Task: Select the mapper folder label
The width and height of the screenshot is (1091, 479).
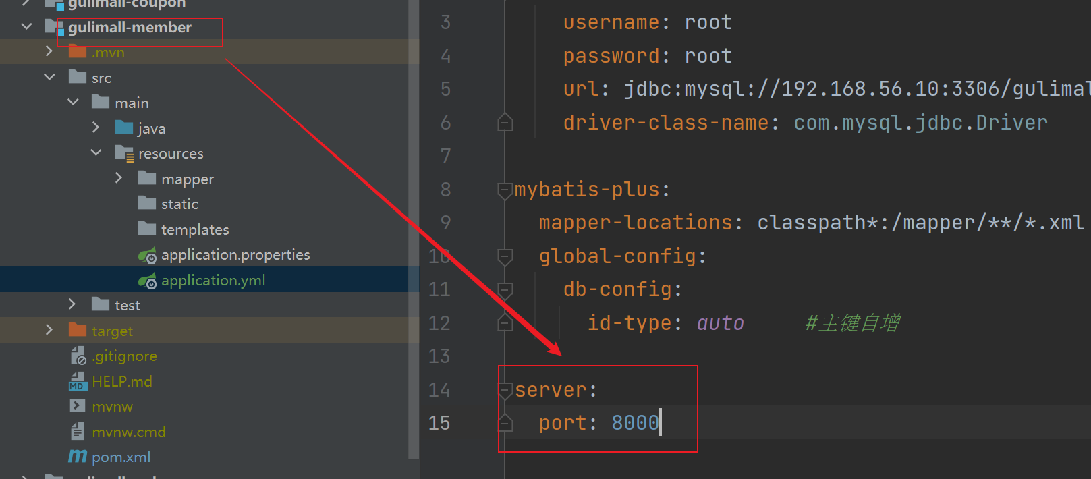Action: pyautogui.click(x=188, y=179)
